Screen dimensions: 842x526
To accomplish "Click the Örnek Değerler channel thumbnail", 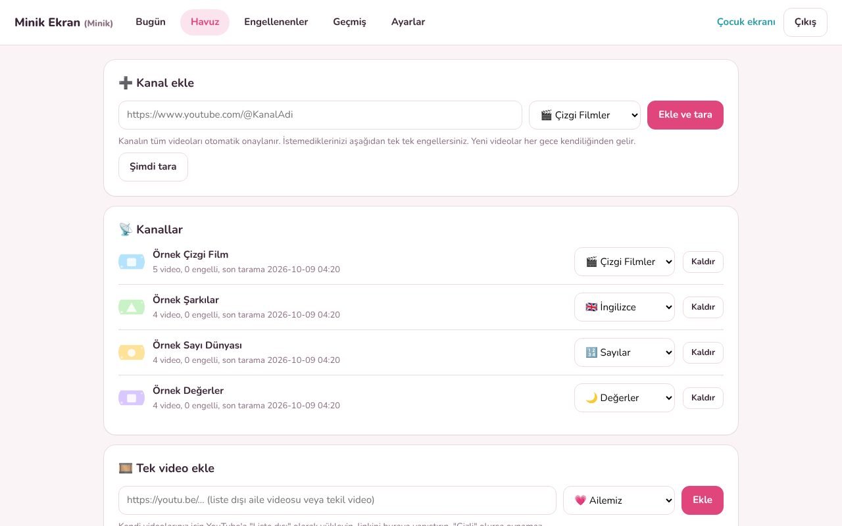I will point(132,398).
